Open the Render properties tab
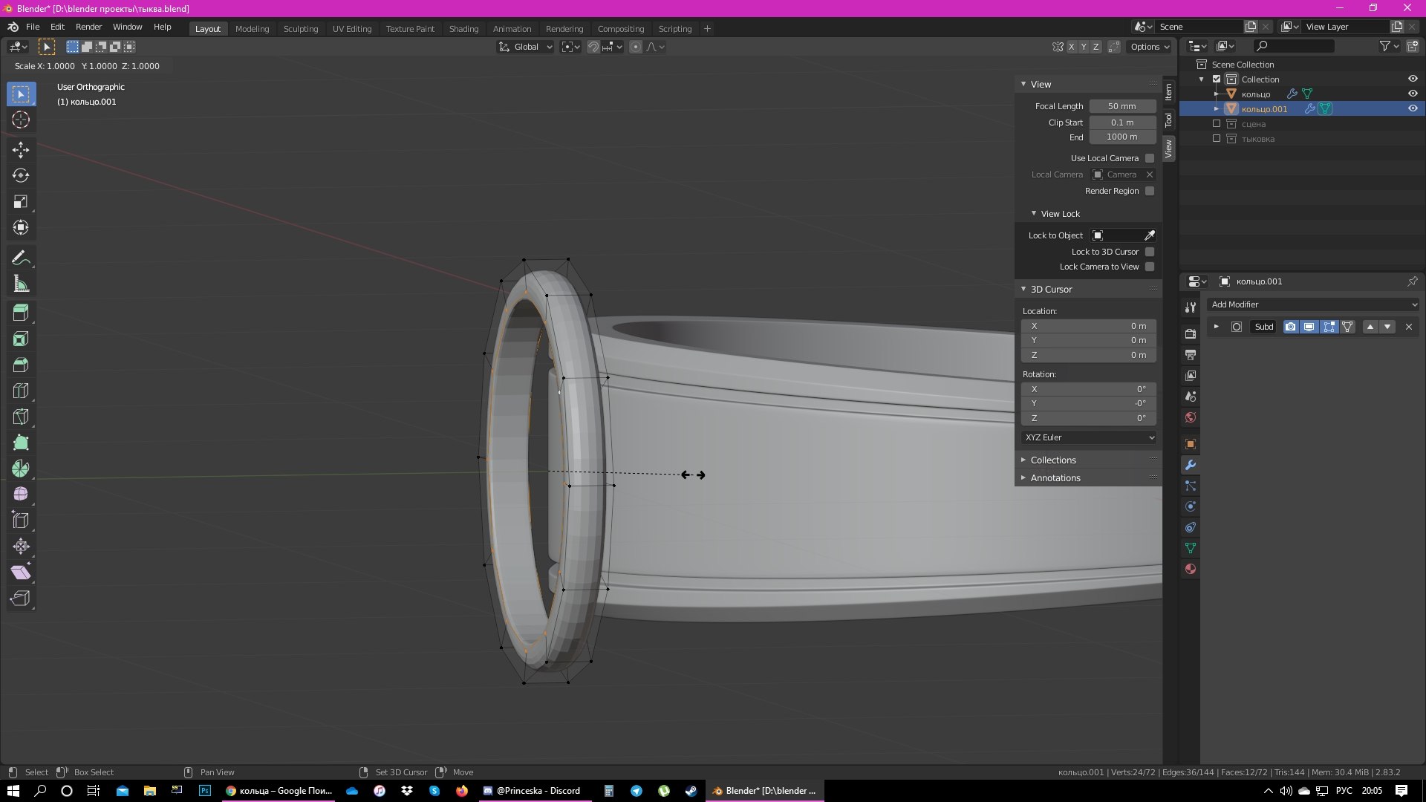Viewport: 1426px width, 802px height. click(1191, 334)
